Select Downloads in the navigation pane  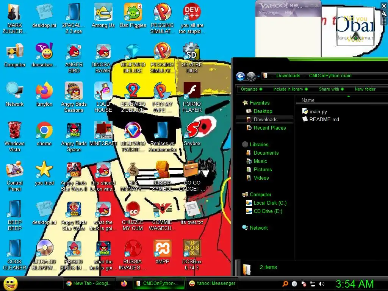[264, 119]
